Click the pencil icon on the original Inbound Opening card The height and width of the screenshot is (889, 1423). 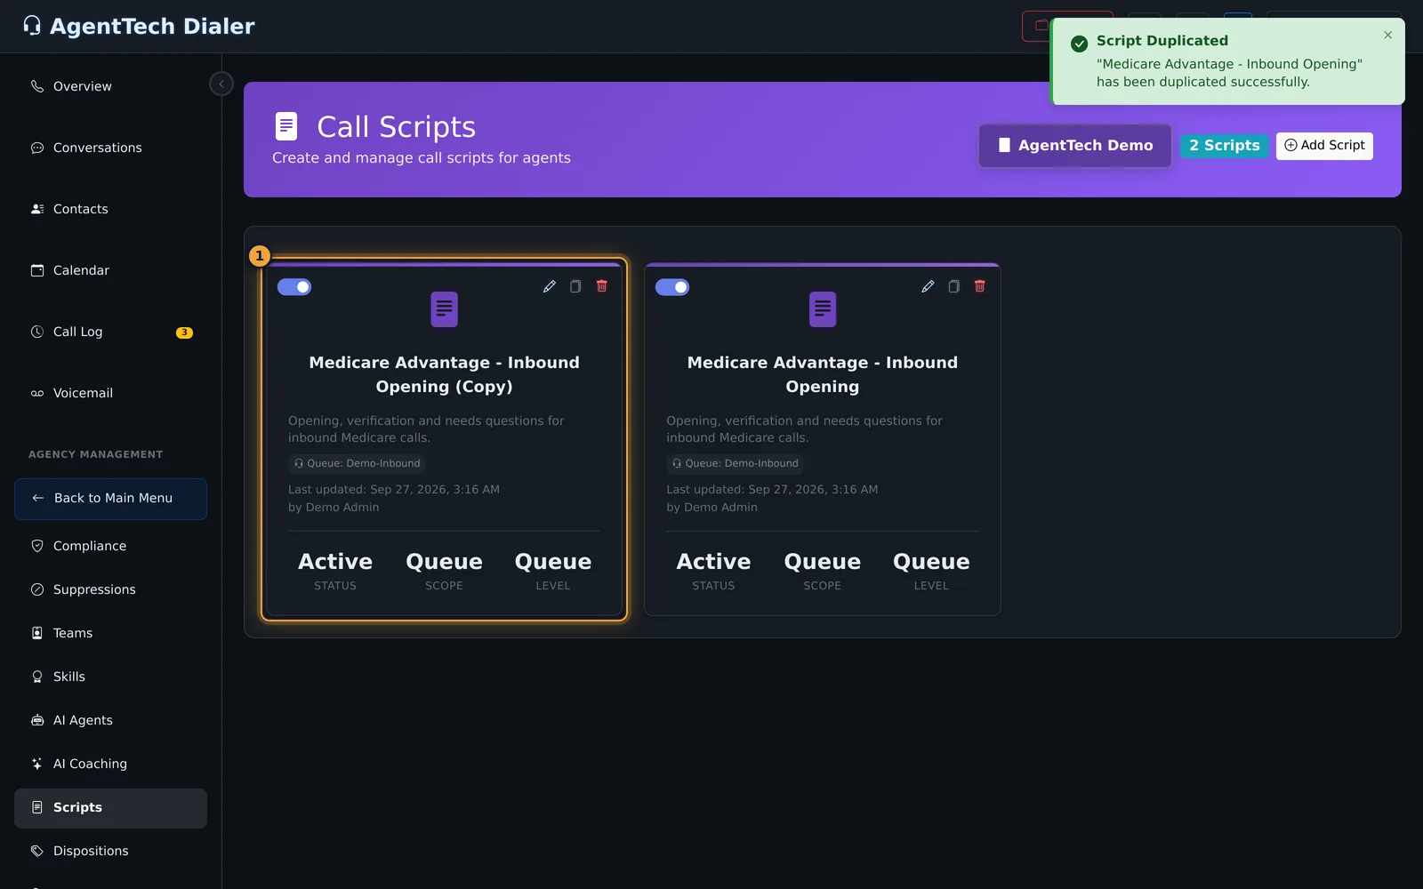(x=928, y=286)
